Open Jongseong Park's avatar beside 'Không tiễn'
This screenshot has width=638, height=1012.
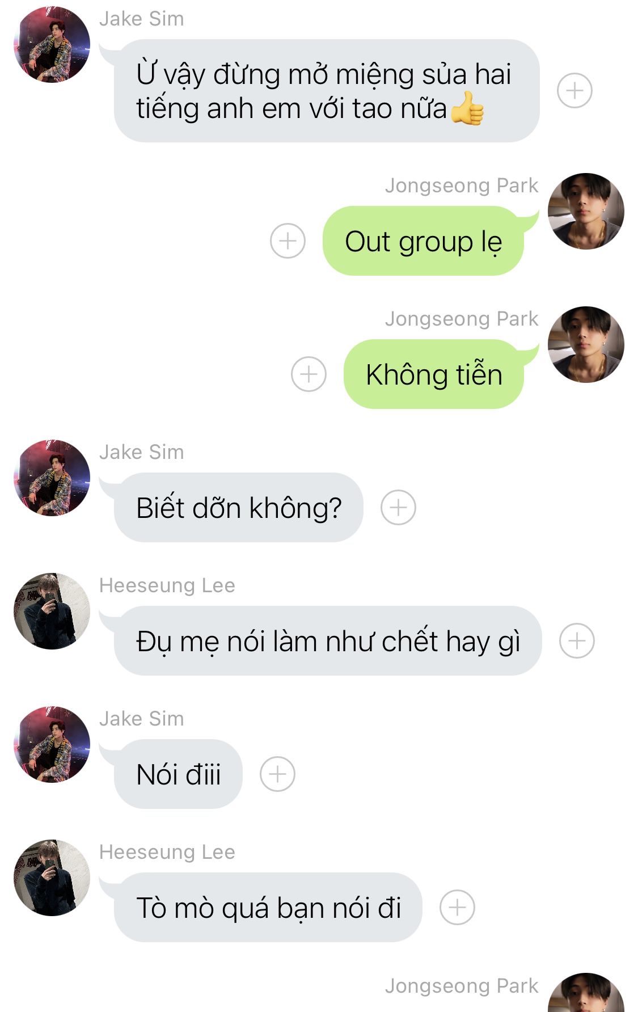pos(586,345)
